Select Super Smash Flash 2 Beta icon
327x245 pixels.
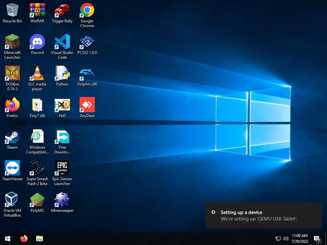(x=37, y=173)
